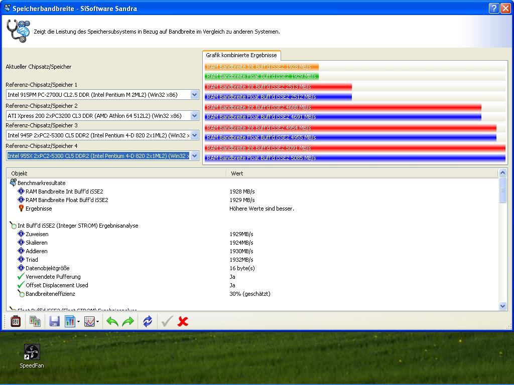Screen dimensions: 514x385
Task: Open Referenz-Chipsatz/Speicher 2 dropdown arrow
Action: [x=194, y=116]
